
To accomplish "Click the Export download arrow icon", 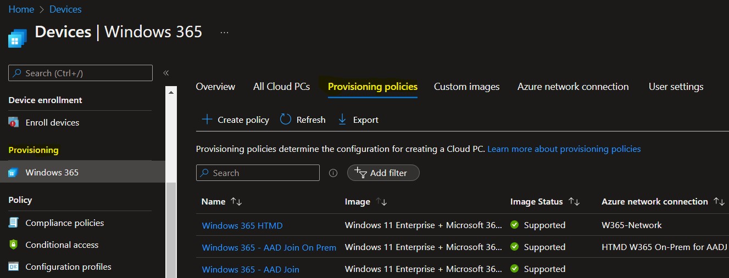I will pos(342,120).
